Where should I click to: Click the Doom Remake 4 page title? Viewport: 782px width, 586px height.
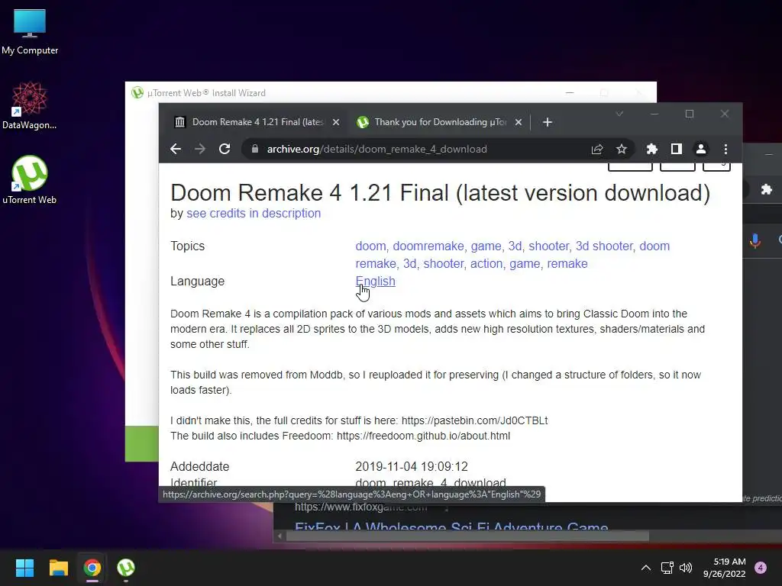click(x=440, y=193)
